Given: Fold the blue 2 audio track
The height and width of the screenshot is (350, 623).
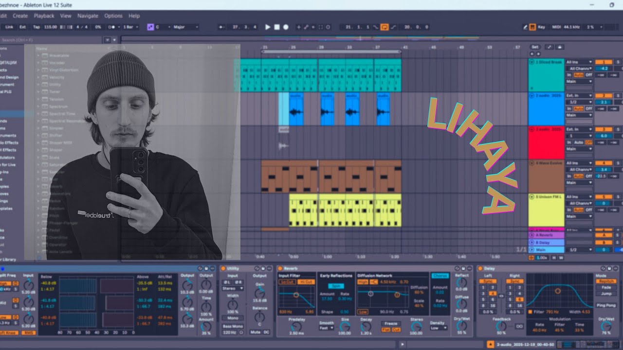Looking at the screenshot, I should [x=532, y=96].
